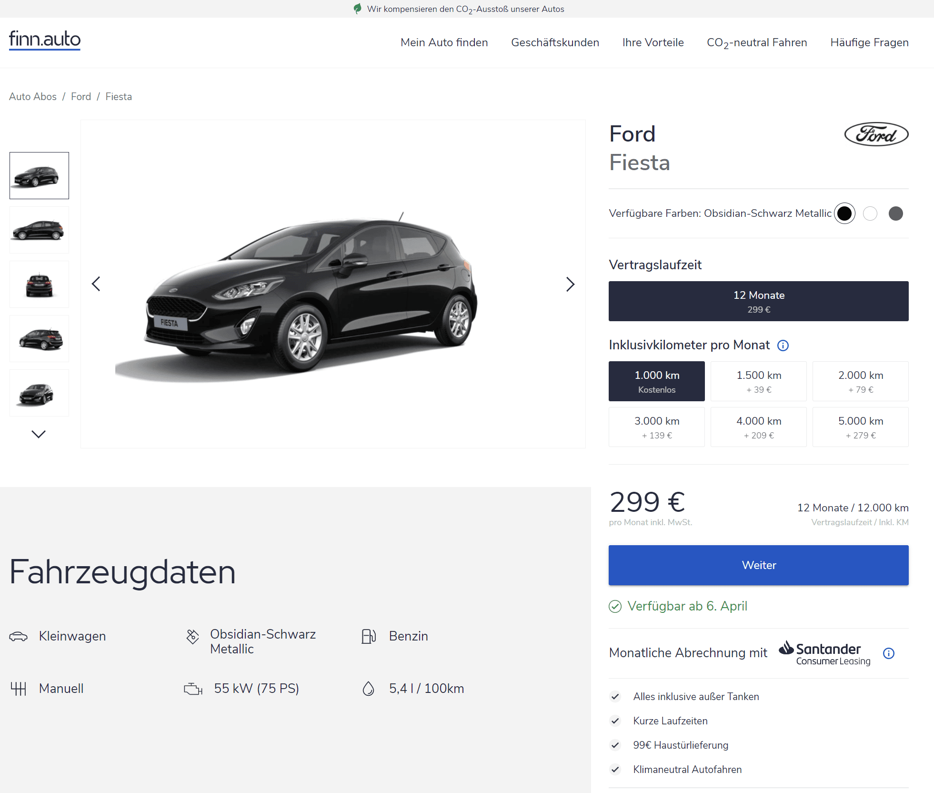Screen dimensions: 934x793
Task: Click the Fahrzeugdaten heading
Action: tap(122, 572)
